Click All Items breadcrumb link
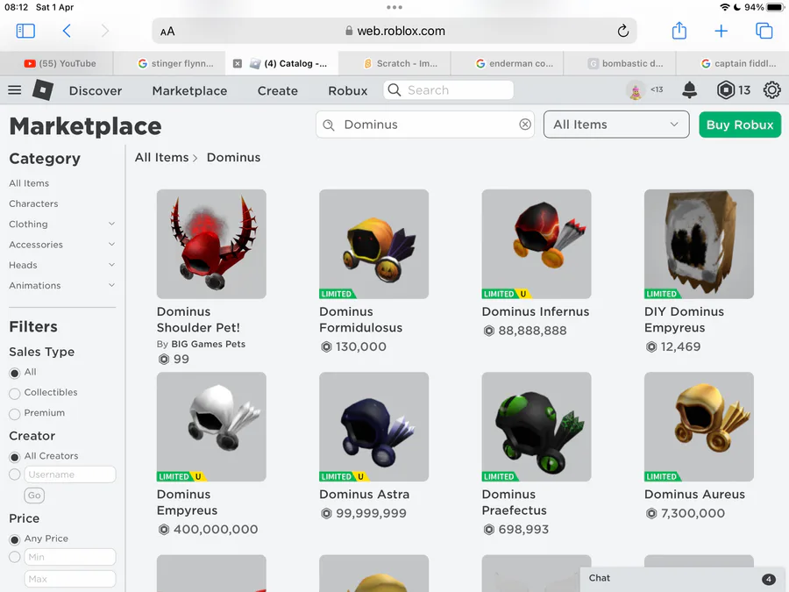 tap(161, 158)
